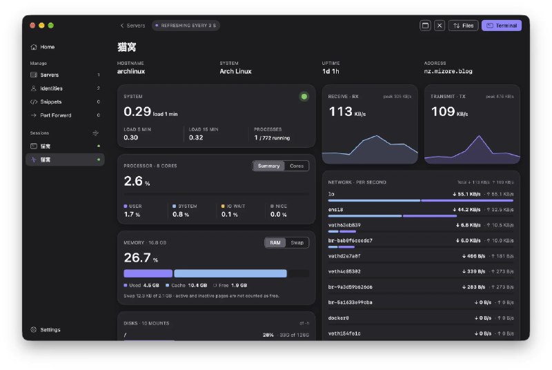Click the address nz.mizore.blog
This screenshot has height=370, width=552.
pos(448,72)
